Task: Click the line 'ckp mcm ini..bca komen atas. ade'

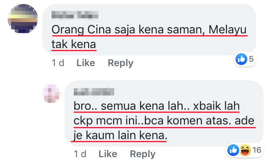Action: coord(164,121)
